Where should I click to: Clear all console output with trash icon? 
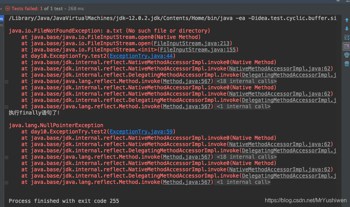pyautogui.click(x=346, y=64)
